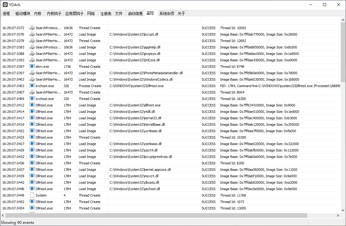The height and width of the screenshot is (226, 346).
Task: Click the YDArk application icon in title bar
Action: pos(5,5)
